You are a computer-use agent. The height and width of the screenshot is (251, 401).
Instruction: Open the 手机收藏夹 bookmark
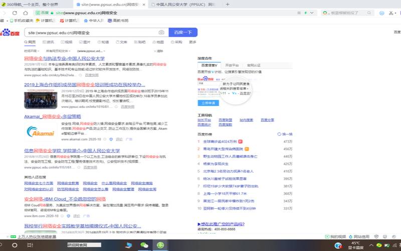[22, 21]
